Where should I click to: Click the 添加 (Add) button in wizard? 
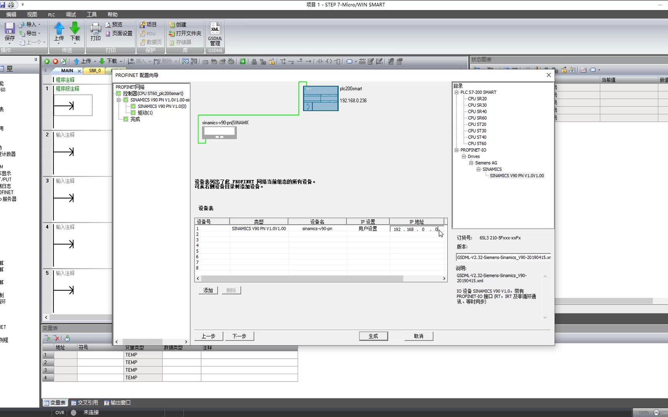(208, 290)
